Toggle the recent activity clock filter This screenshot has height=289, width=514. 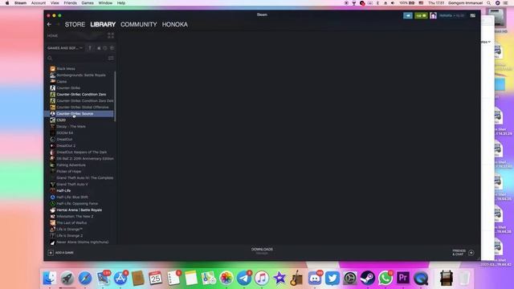105,48
